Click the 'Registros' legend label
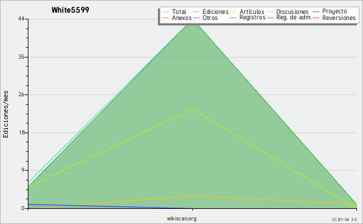The image size is (363, 224). coord(252,18)
